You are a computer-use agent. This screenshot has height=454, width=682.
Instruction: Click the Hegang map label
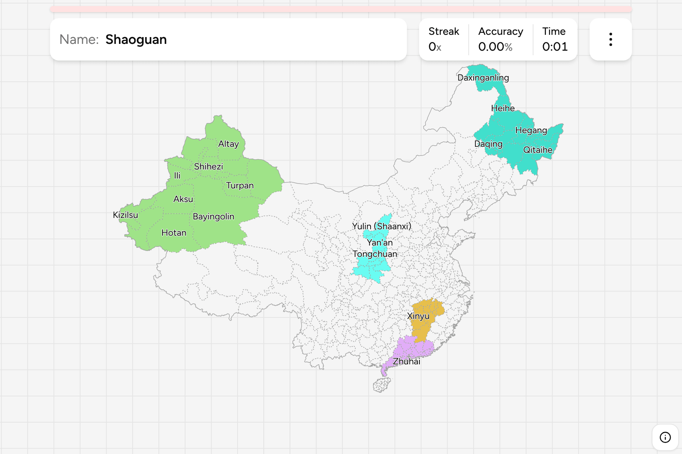pyautogui.click(x=531, y=131)
